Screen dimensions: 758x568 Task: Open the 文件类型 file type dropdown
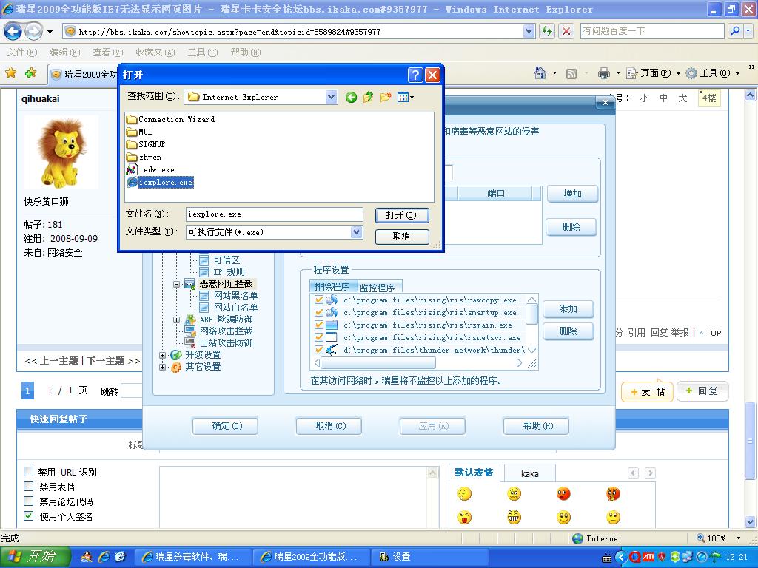356,232
